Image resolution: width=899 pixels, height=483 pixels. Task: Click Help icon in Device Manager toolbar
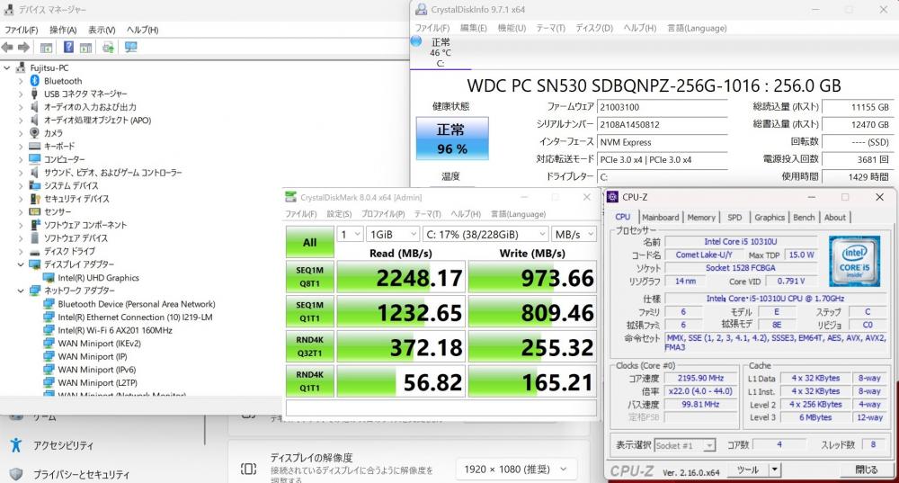click(x=68, y=48)
